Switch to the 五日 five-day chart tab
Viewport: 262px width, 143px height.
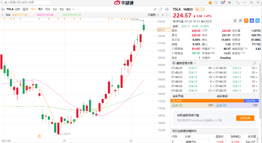(26, 9)
